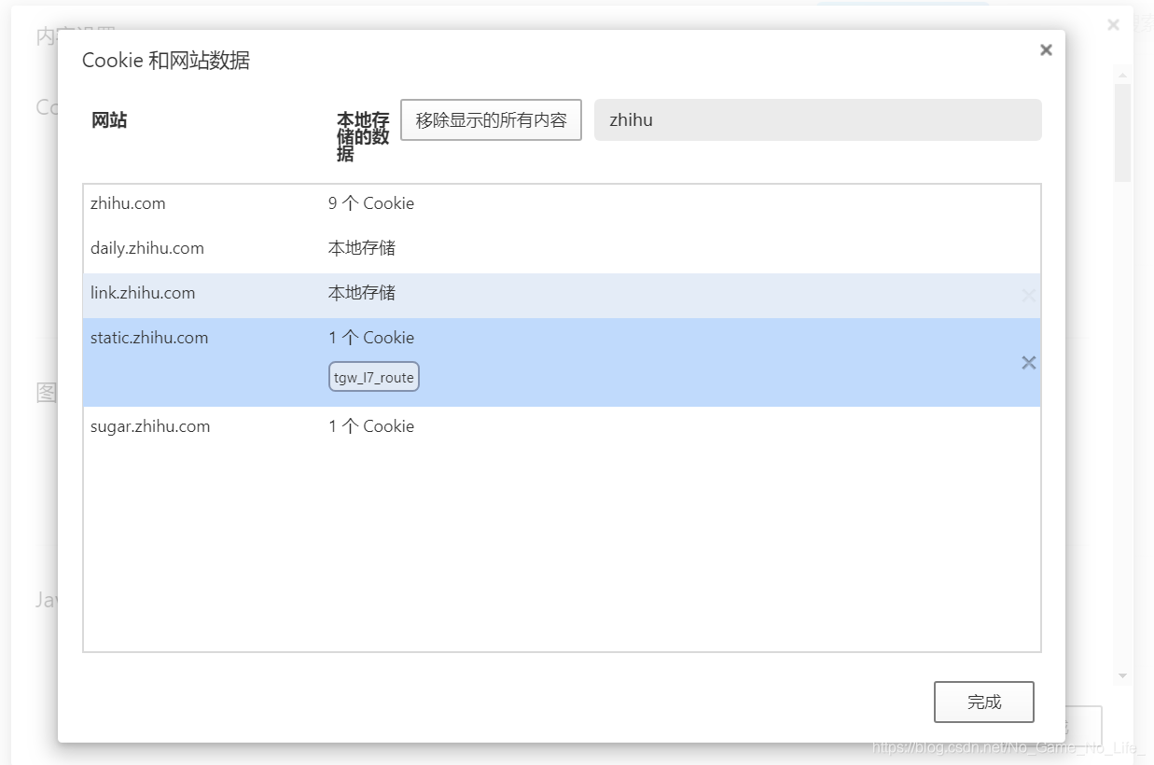
Task: Select the link.zhihu.com row
Action: click(x=562, y=296)
